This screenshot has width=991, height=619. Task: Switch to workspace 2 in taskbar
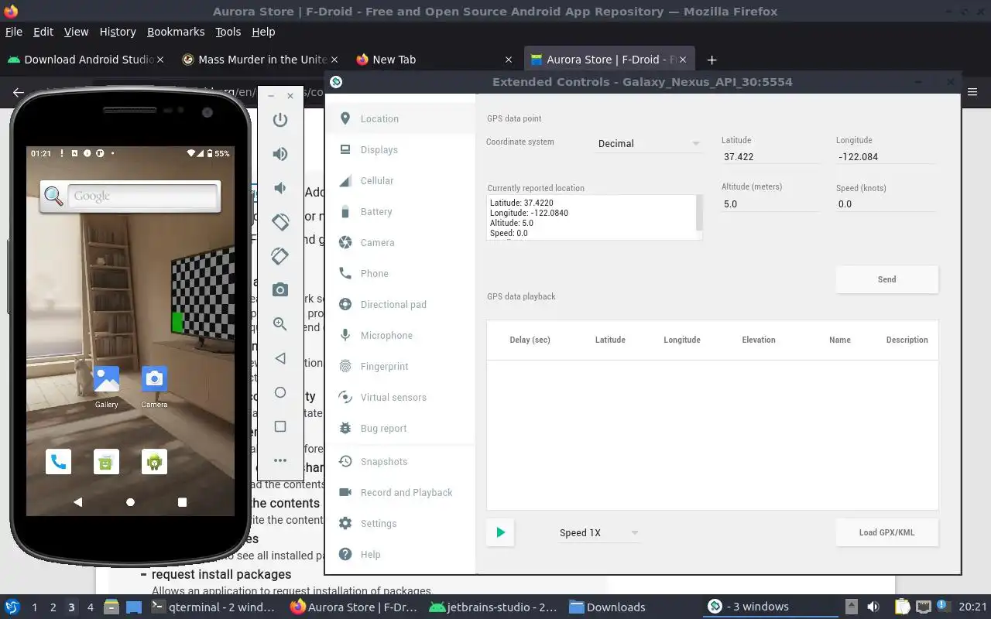[53, 607]
